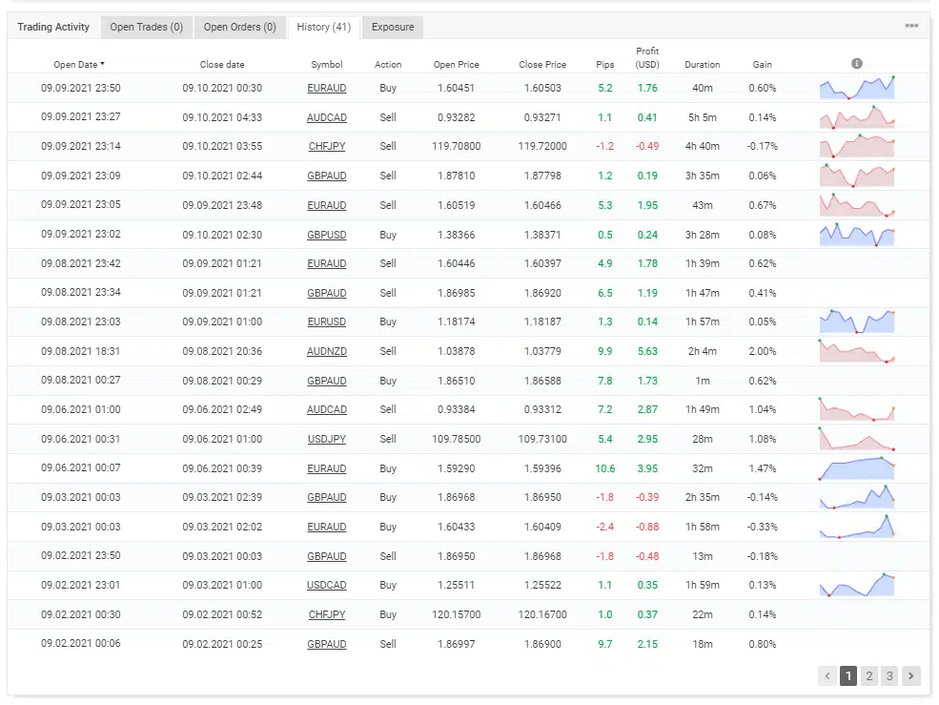
Task: View sparkline for EURAUD 1.47% gain
Action: coord(857,468)
